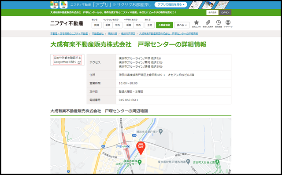Image resolution: width=282 pixels, height=175 pixels.
Task: Open breadcrumb 大成有楽不動産販売株式会社 戸塚センターの詳細情報
Action: pyautogui.click(x=168, y=33)
